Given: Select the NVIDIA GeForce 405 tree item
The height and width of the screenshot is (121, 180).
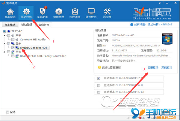Looking at the screenshot, I should [x=34, y=48].
